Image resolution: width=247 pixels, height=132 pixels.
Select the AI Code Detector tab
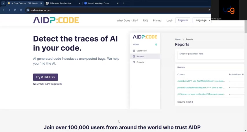pos(24,3)
